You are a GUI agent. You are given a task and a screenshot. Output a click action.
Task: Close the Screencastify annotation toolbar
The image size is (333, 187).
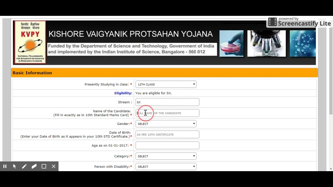tap(54, 166)
